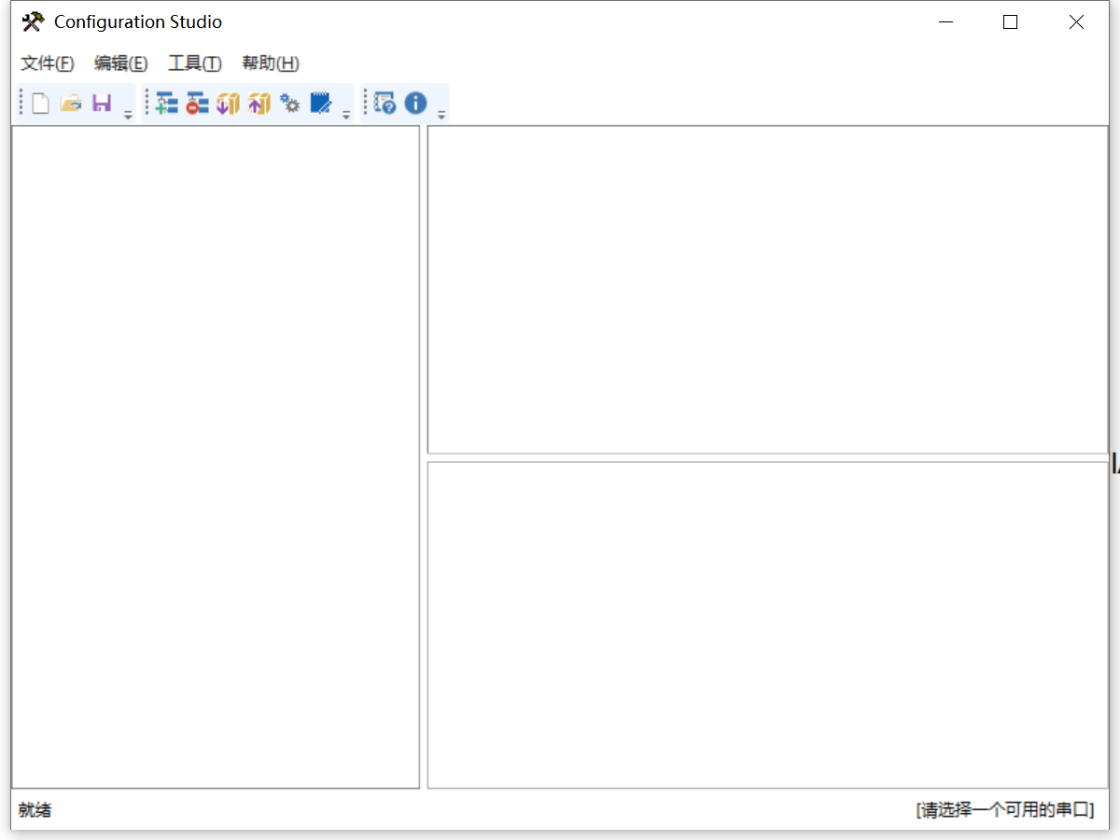
Task: Expand the help toolbar overflow arrow
Action: [x=441, y=114]
